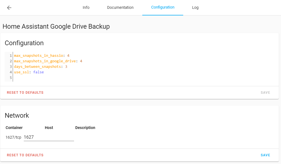Click the Home Assistant Google Drive Backup title
Image resolution: width=281 pixels, height=164 pixels.
[x=56, y=26]
